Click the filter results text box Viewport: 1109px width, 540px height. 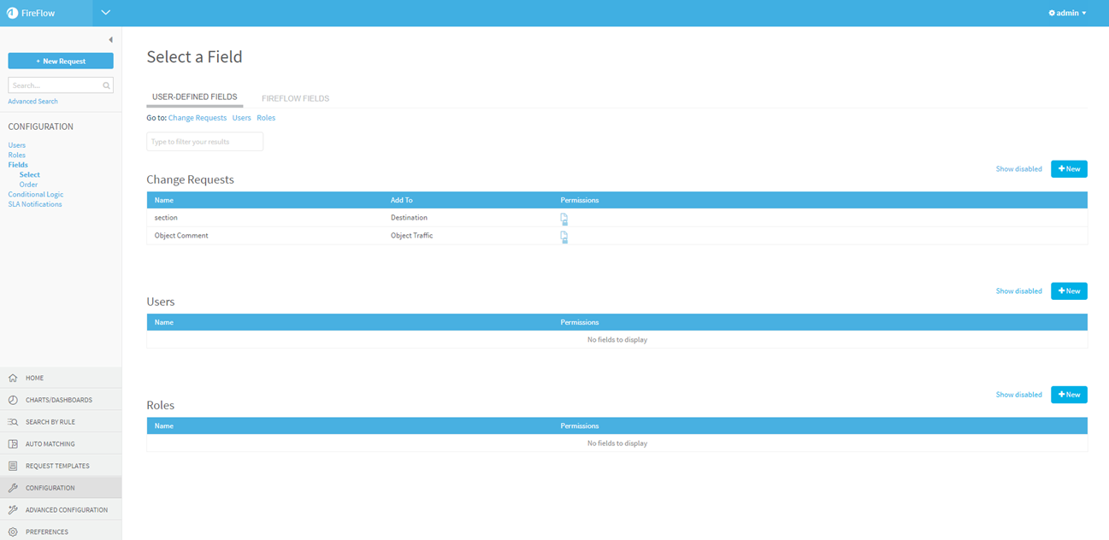204,142
